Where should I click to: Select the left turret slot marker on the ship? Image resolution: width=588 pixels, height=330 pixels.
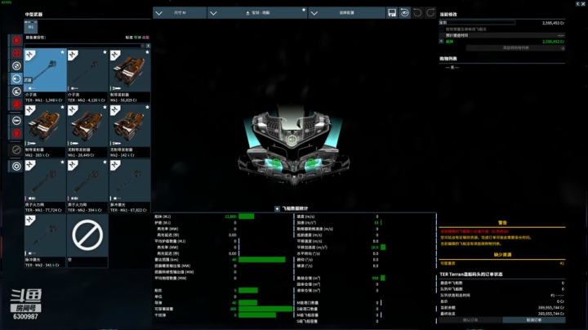click(x=276, y=163)
